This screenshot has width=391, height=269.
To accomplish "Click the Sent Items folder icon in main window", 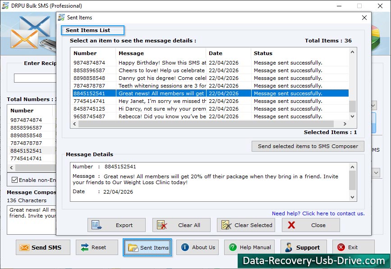I will 133,248.
